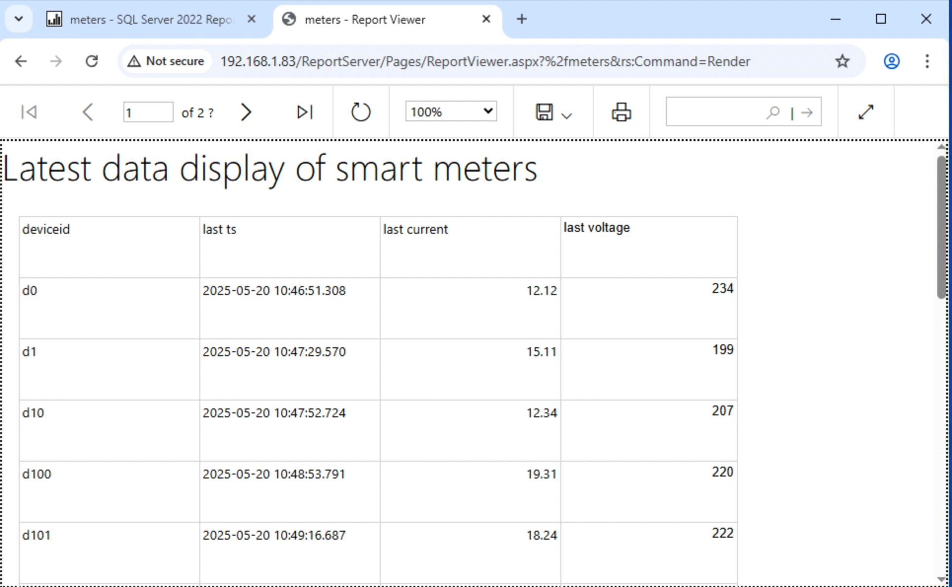Image resolution: width=952 pixels, height=587 pixels.
Task: Click the find next arrow
Action: pyautogui.click(x=807, y=112)
